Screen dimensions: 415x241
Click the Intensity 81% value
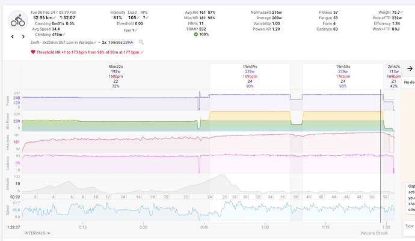click(117, 17)
